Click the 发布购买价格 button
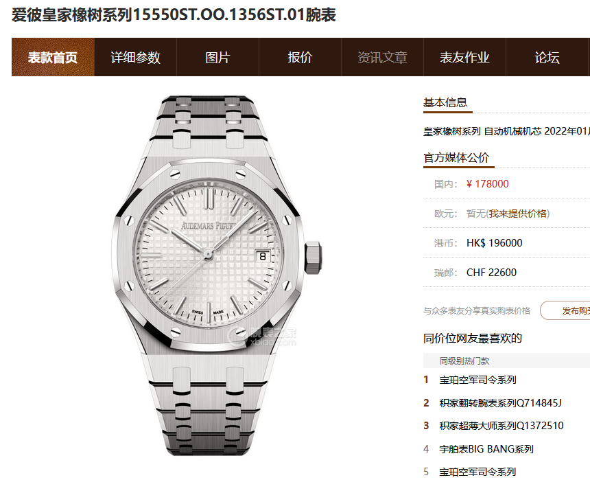Image resolution: width=590 pixels, height=491 pixels. (565, 310)
